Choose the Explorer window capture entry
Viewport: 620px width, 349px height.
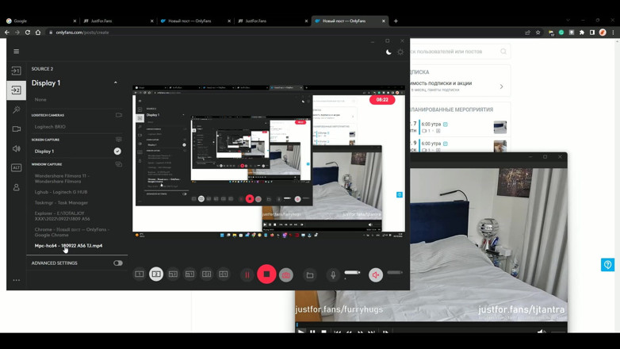point(62,216)
